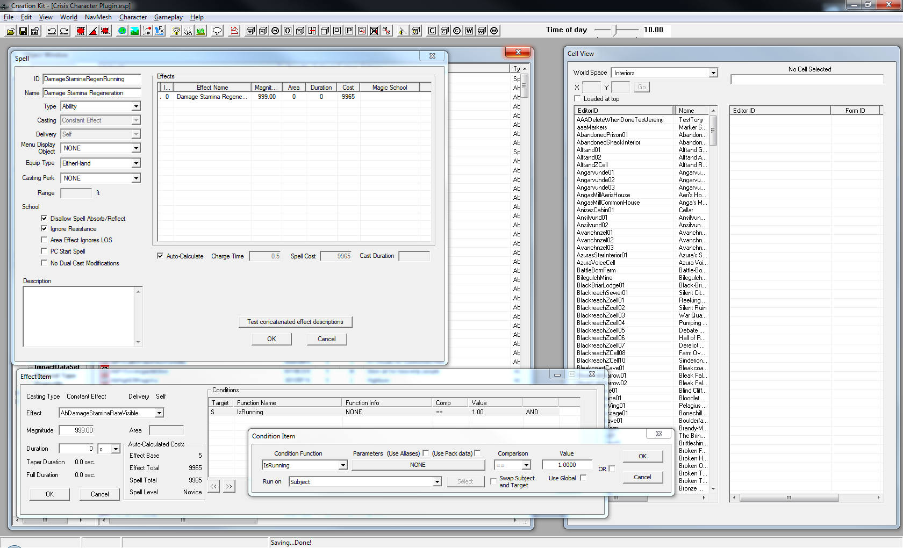The width and height of the screenshot is (903, 548).
Task: Check the Swap Subject and Target box
Action: pos(493,481)
